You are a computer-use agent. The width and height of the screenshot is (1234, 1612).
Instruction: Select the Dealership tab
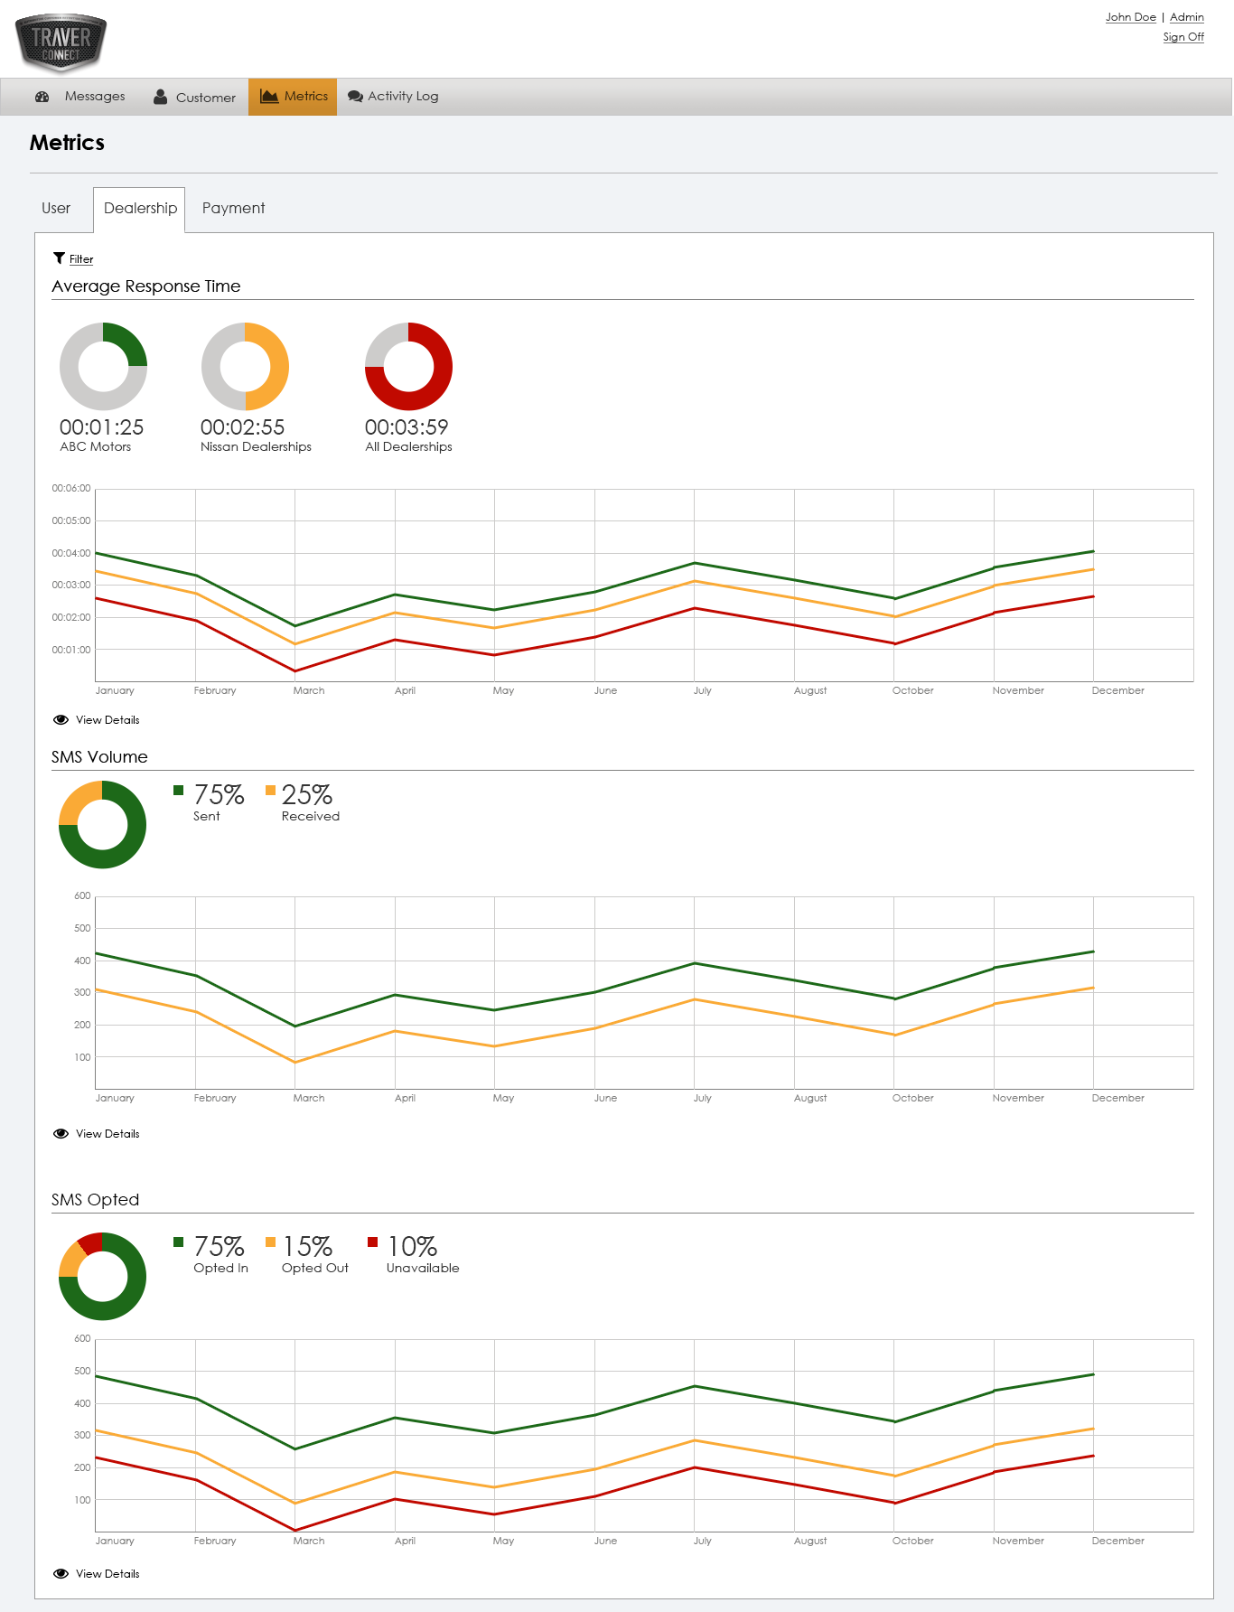140,209
